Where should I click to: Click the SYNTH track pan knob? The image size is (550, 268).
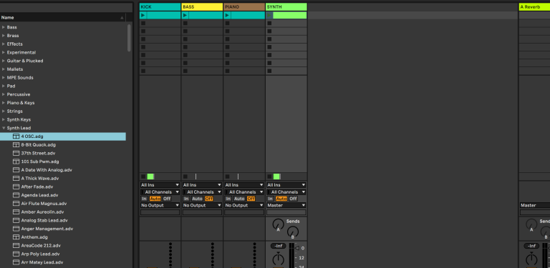tap(278, 259)
